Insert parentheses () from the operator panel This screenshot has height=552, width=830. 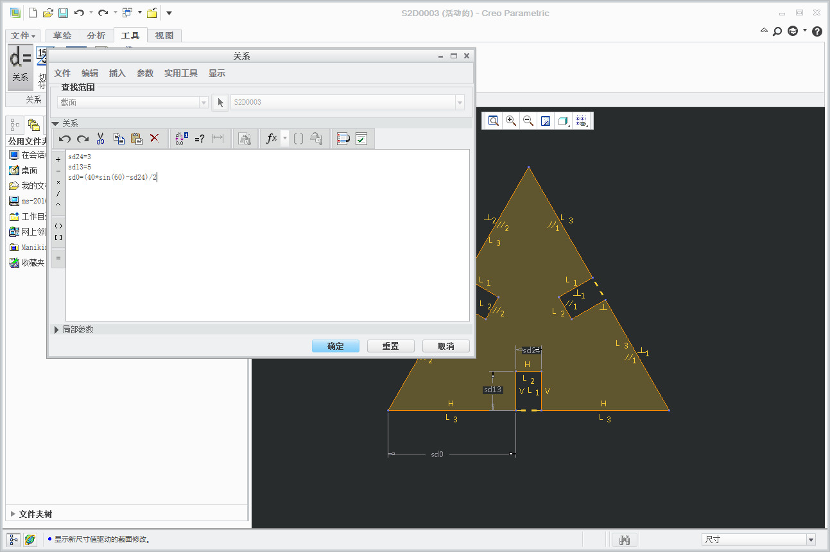(58, 226)
